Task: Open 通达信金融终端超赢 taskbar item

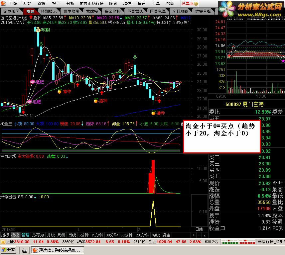Action: tap(57, 250)
